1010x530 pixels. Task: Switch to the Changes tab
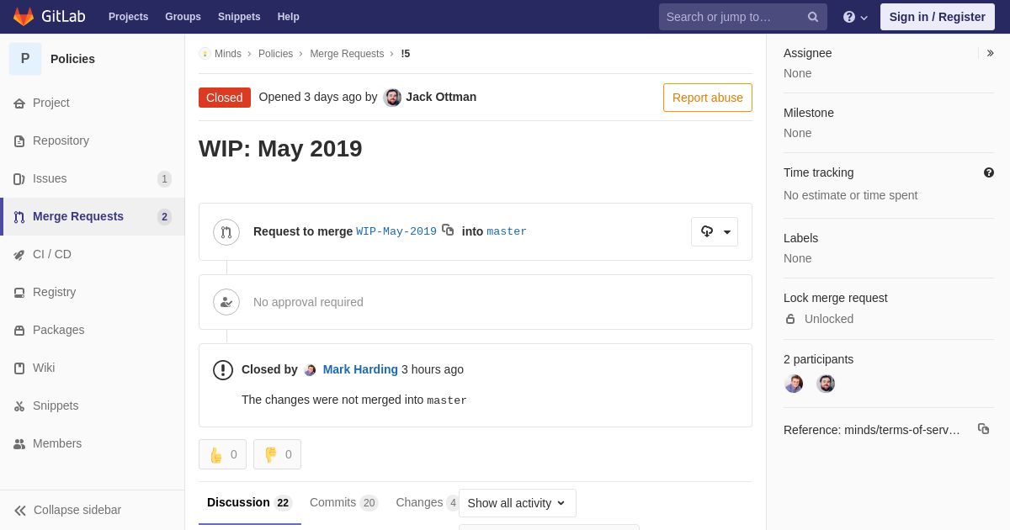(x=428, y=502)
